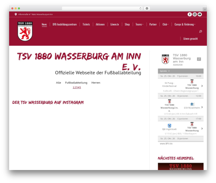This screenshot has height=183, width=216.
Task: Click the widget title TSV 1880 Wasserburg am Inn
Action: coord(182,58)
